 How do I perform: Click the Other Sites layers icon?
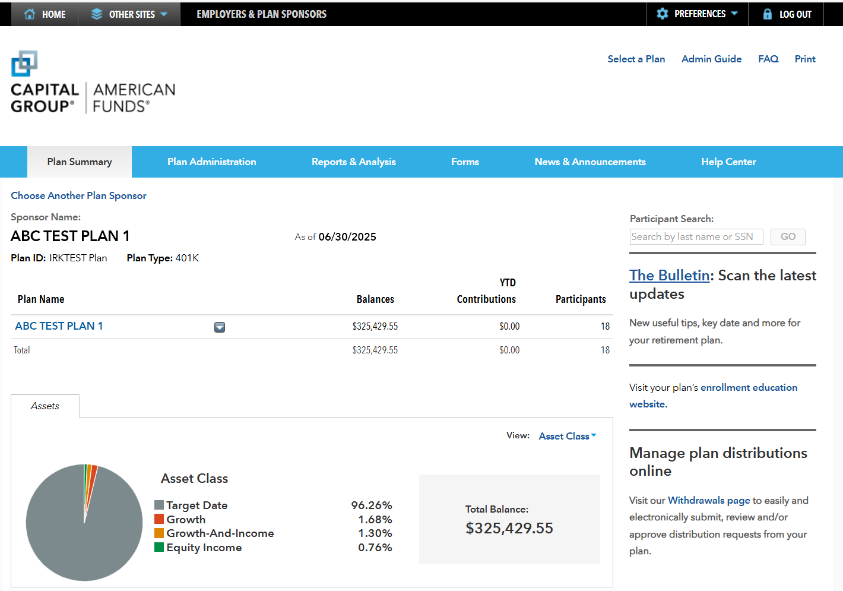coord(96,14)
